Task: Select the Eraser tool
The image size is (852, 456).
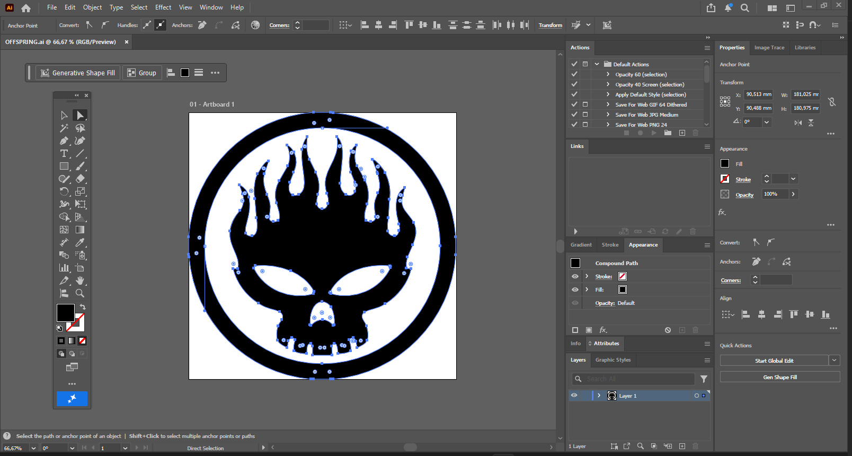Action: pos(80,179)
